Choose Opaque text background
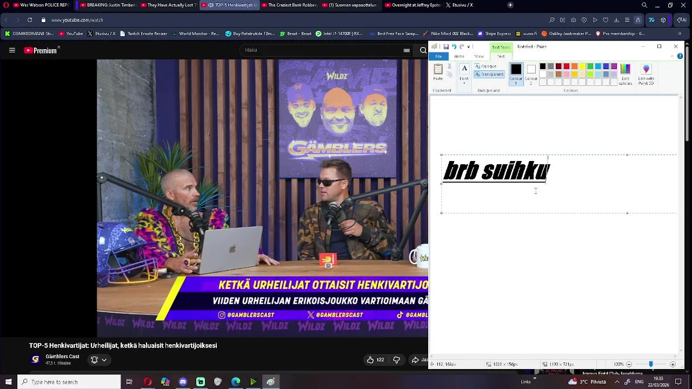The image size is (692, 389). coord(485,66)
